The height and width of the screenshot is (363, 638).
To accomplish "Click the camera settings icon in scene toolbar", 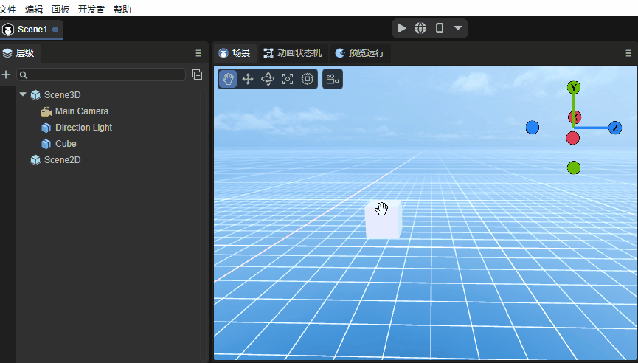I will [x=333, y=79].
